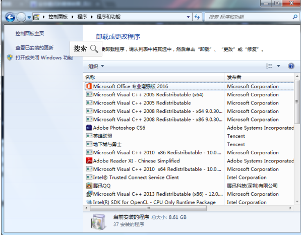Click the red Adobe Reader XI icon
Viewport: 301px width, 235px height.
click(89, 160)
